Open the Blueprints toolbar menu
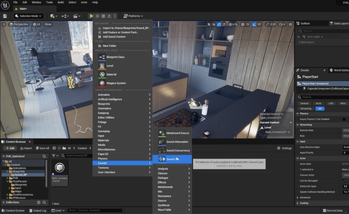The image size is (349, 214). [x=66, y=16]
